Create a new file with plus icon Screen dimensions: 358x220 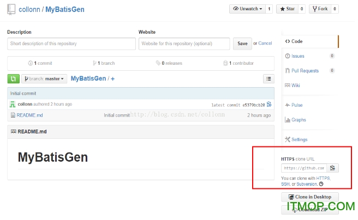(x=112, y=79)
